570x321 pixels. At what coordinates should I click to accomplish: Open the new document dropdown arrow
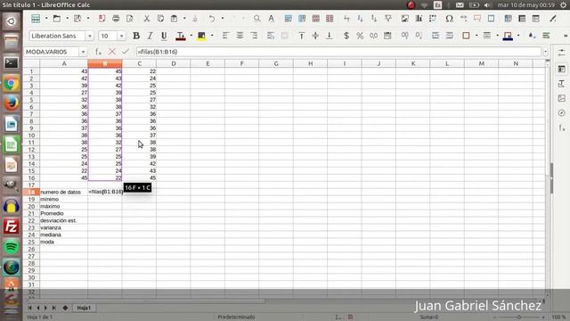[x=46, y=18]
